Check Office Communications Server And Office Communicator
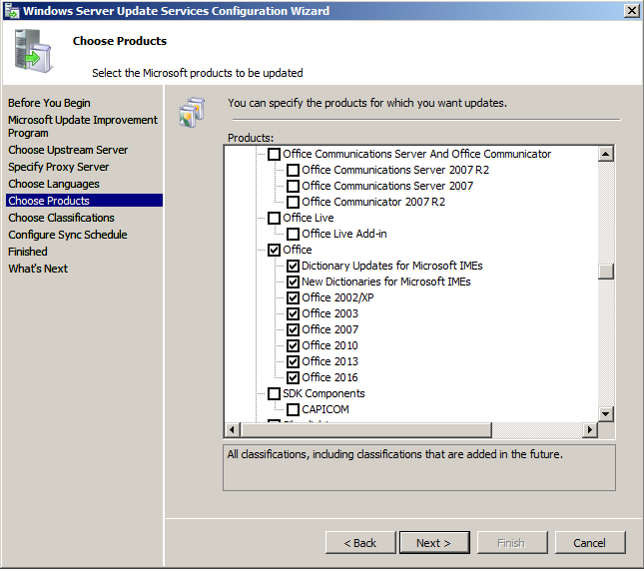644x571 pixels. coord(274,155)
